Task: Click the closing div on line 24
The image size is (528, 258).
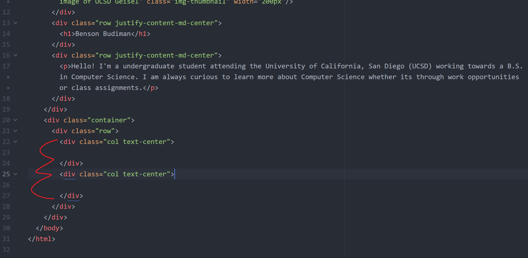Action: coord(71,163)
